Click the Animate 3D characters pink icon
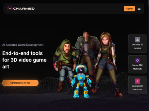Screen dimensions: 149x111 138,81
